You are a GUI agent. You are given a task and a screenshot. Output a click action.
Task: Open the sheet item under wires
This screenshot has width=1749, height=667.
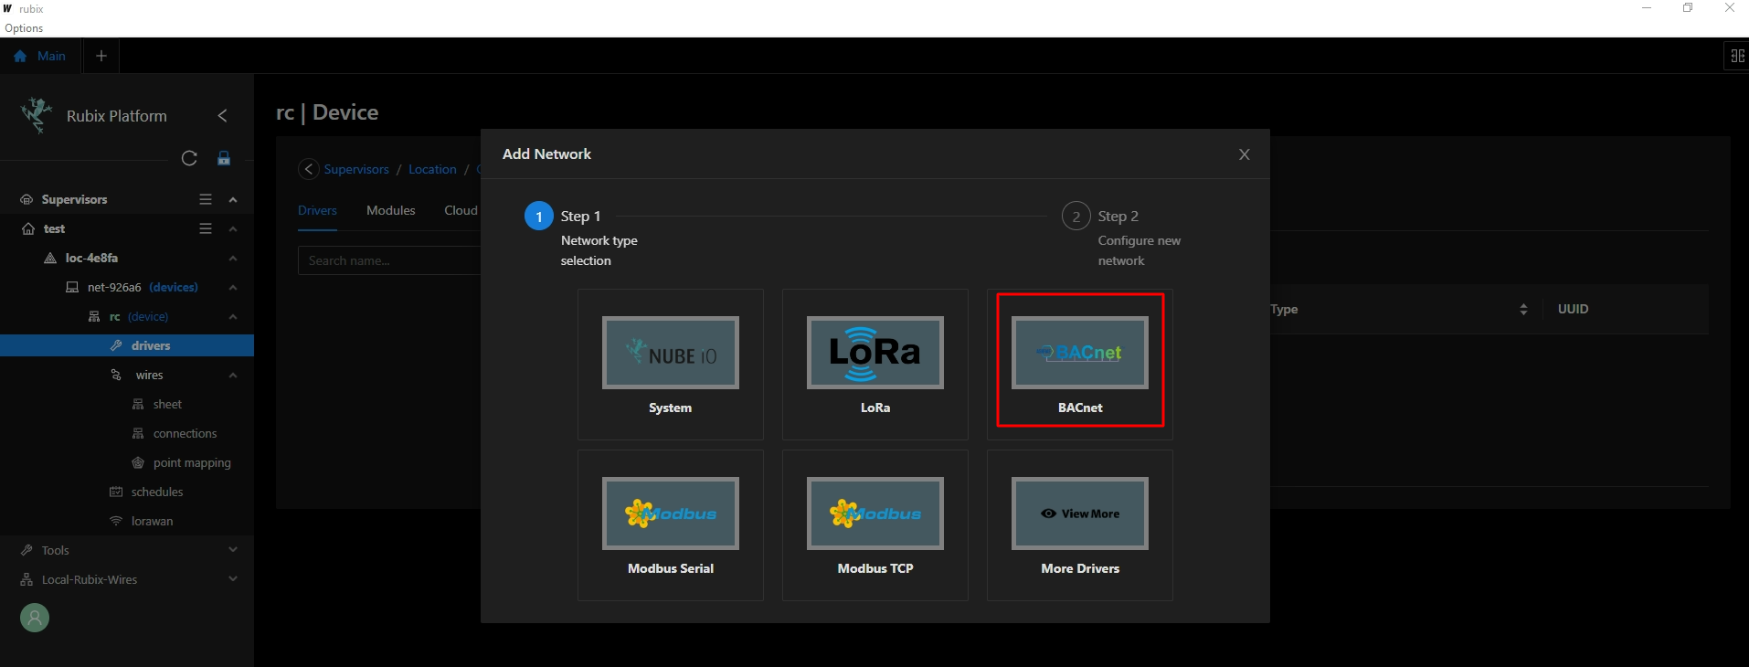pos(167,404)
